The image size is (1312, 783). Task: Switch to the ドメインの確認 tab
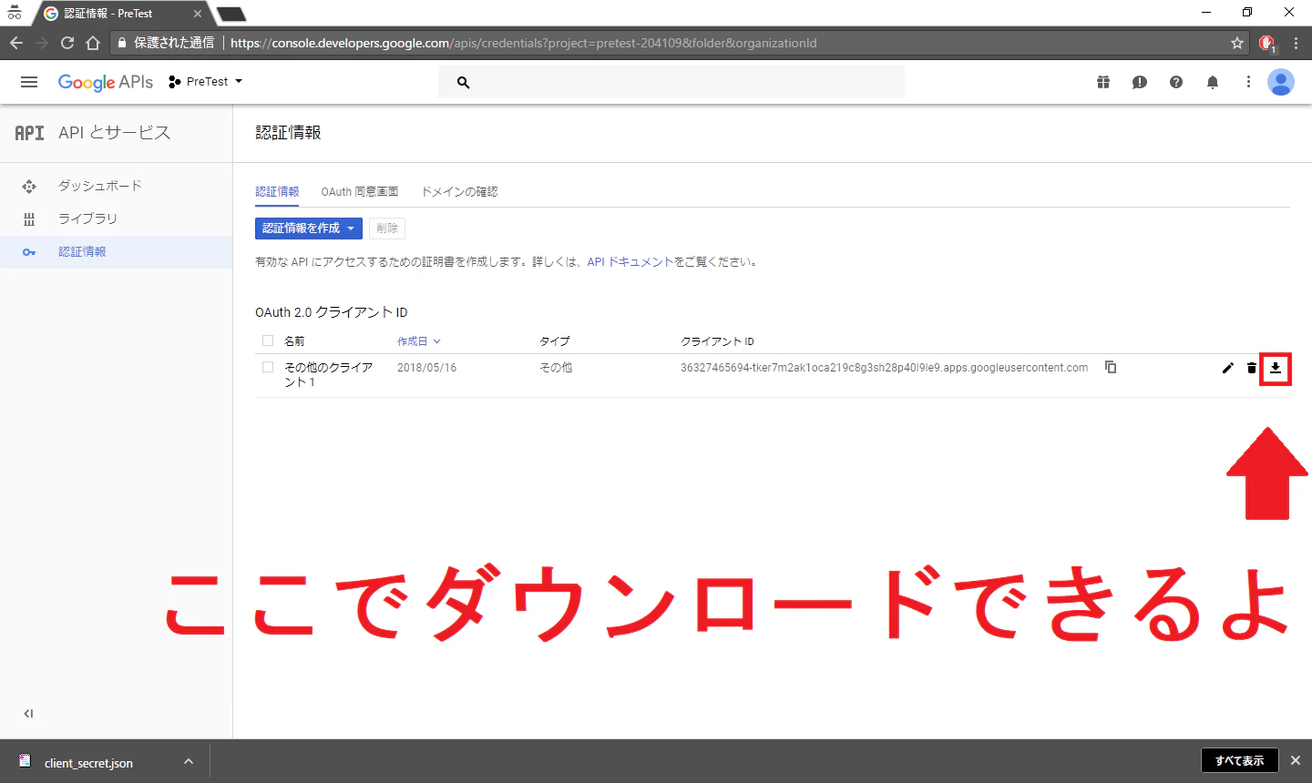(x=459, y=192)
